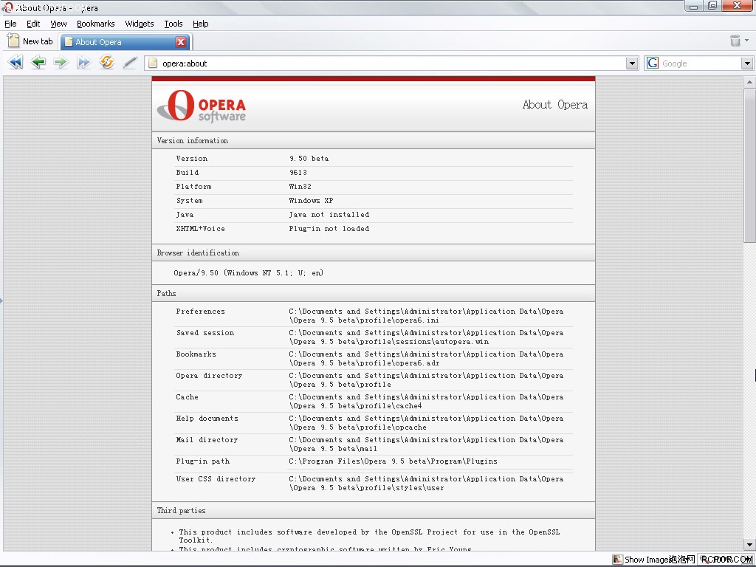This screenshot has height=567, width=756.
Task: Go back with the green Back arrow
Action: pyautogui.click(x=38, y=62)
